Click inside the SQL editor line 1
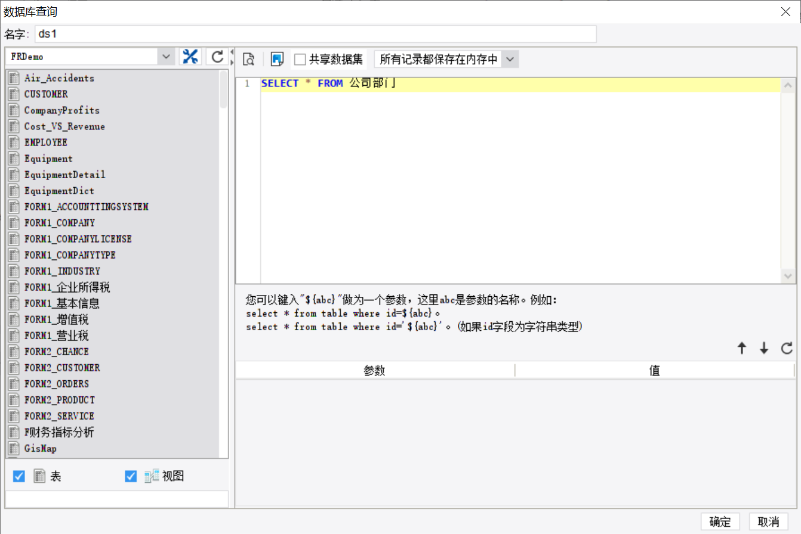The image size is (801, 534). tap(520, 84)
